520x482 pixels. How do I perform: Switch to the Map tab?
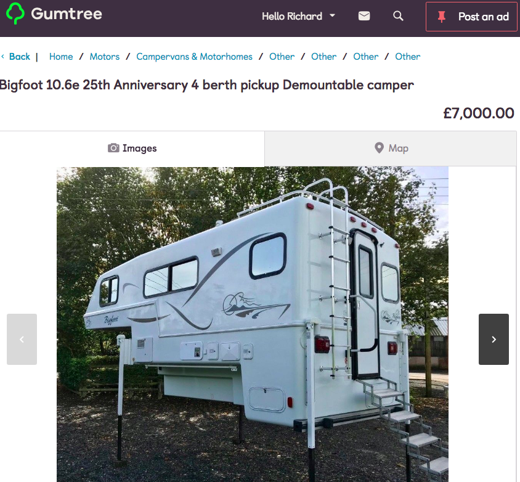[x=391, y=149]
